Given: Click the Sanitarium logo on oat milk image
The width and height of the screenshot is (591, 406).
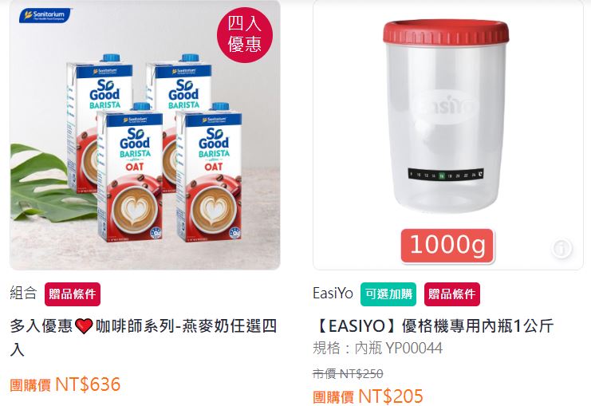Looking at the screenshot, I should (x=45, y=15).
